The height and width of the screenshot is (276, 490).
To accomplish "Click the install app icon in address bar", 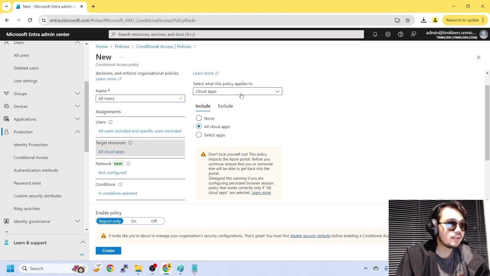I will point(397,20).
